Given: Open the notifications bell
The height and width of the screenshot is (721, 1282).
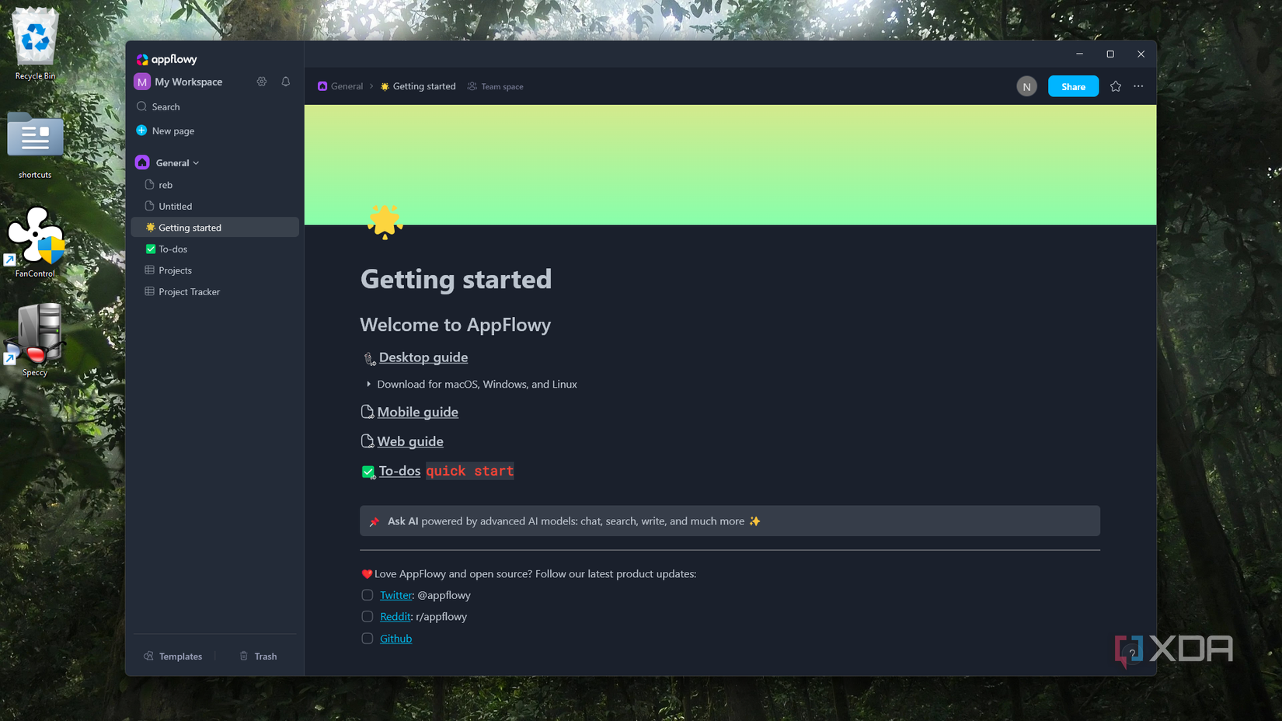Looking at the screenshot, I should (x=285, y=82).
